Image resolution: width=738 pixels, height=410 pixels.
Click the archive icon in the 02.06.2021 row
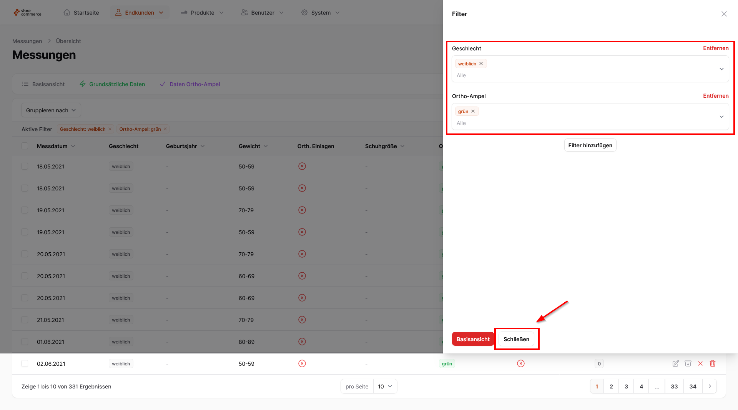(x=688, y=363)
